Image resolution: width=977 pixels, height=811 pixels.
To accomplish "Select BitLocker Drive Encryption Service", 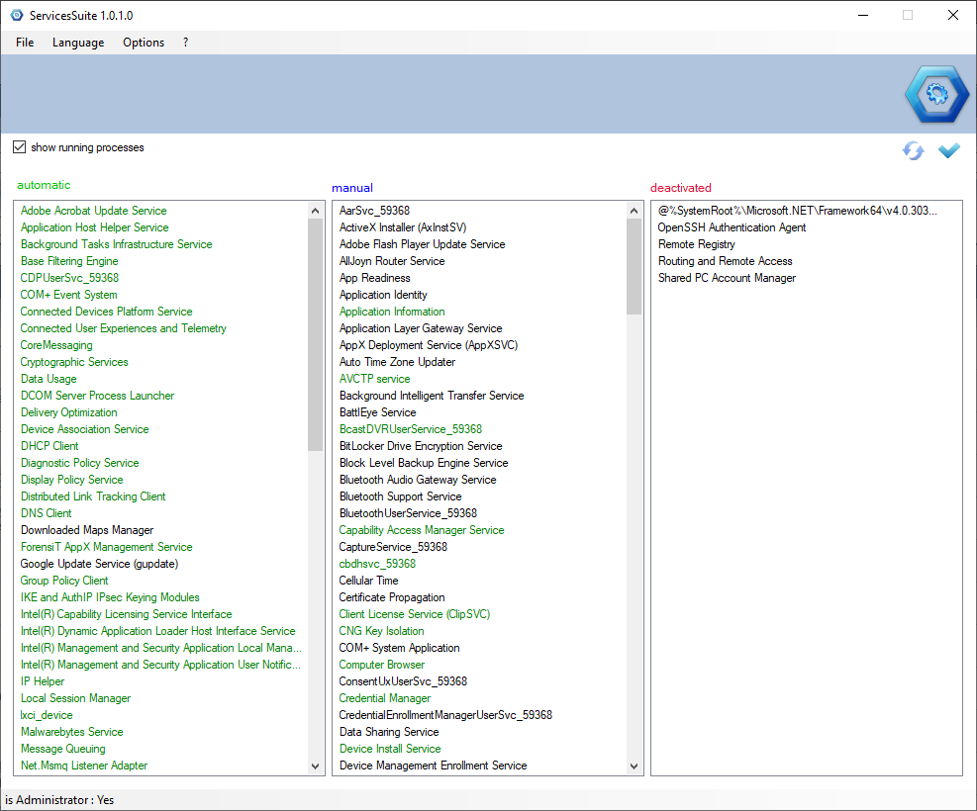I will (421, 446).
